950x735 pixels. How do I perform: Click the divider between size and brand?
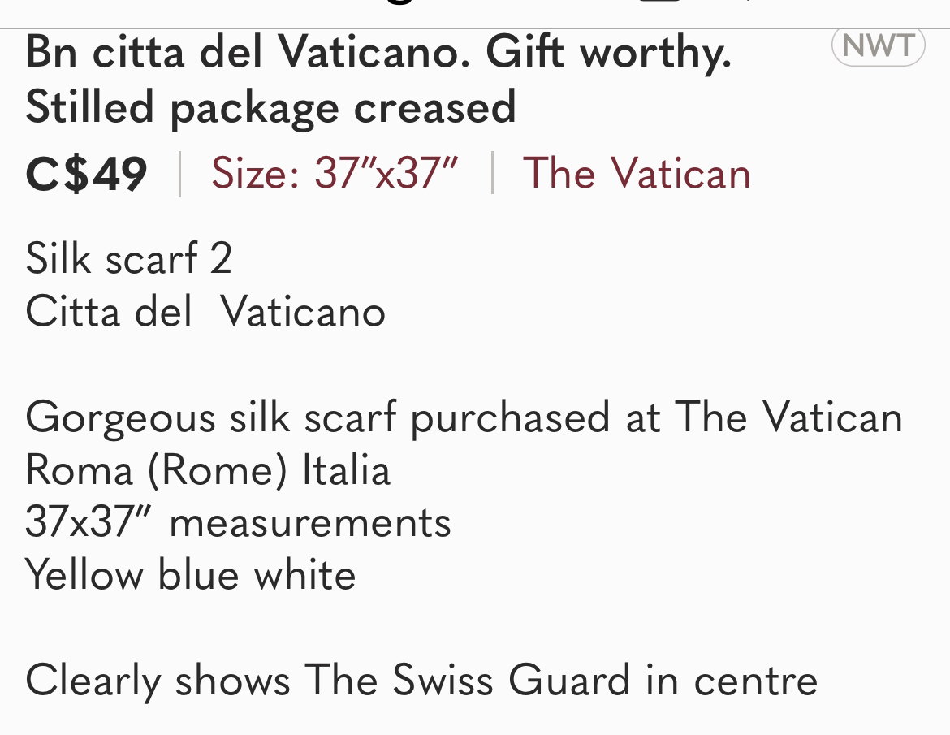point(492,173)
